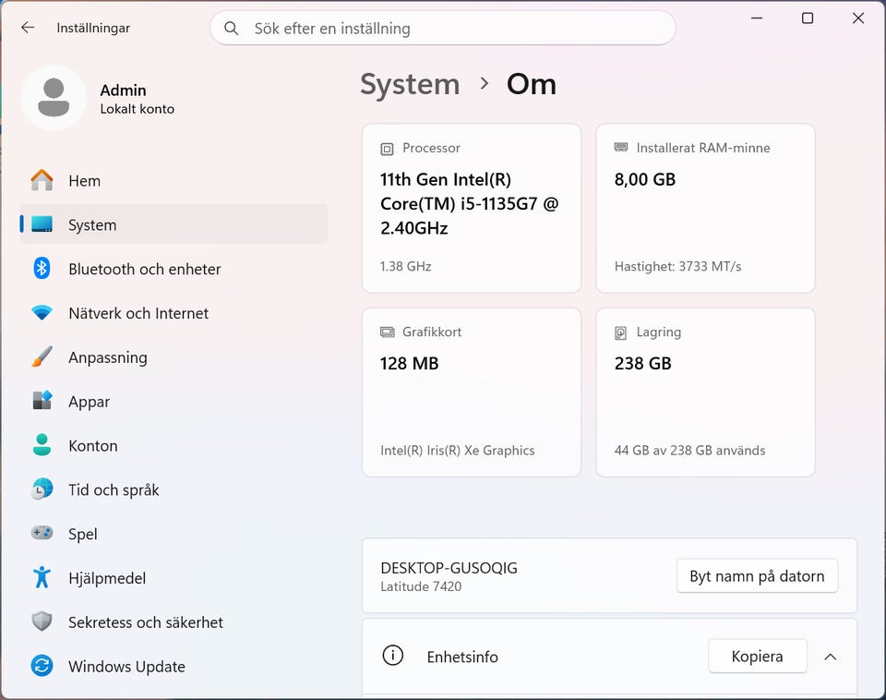Image resolution: width=886 pixels, height=700 pixels.
Task: Open Hjälpmedel settings
Action: tap(174, 577)
